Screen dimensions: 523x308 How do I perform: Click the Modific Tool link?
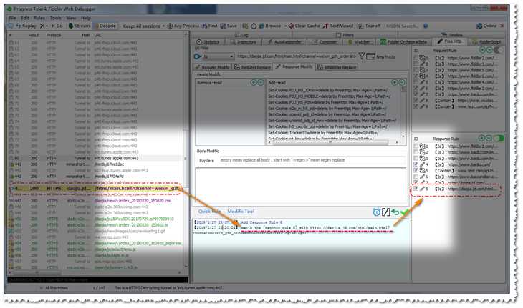[241, 212]
